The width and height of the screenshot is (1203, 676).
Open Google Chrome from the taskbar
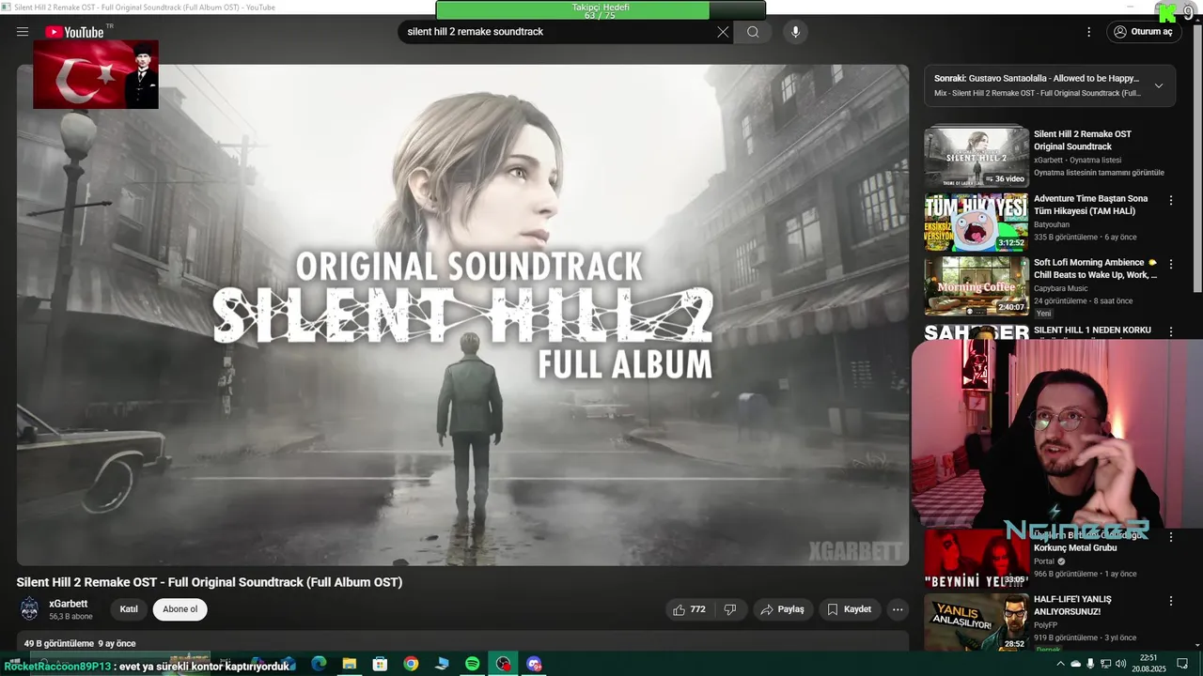(411, 664)
